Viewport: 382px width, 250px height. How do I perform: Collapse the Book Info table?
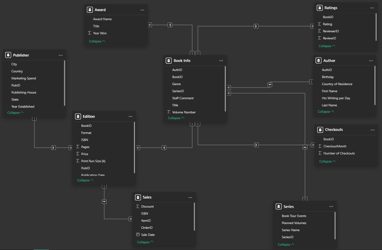pyautogui.click(x=176, y=118)
